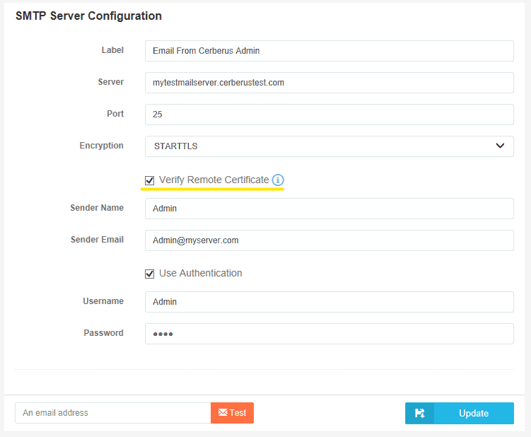531x437 pixels.
Task: Click the 'Username' field label
Action: pyautogui.click(x=103, y=301)
